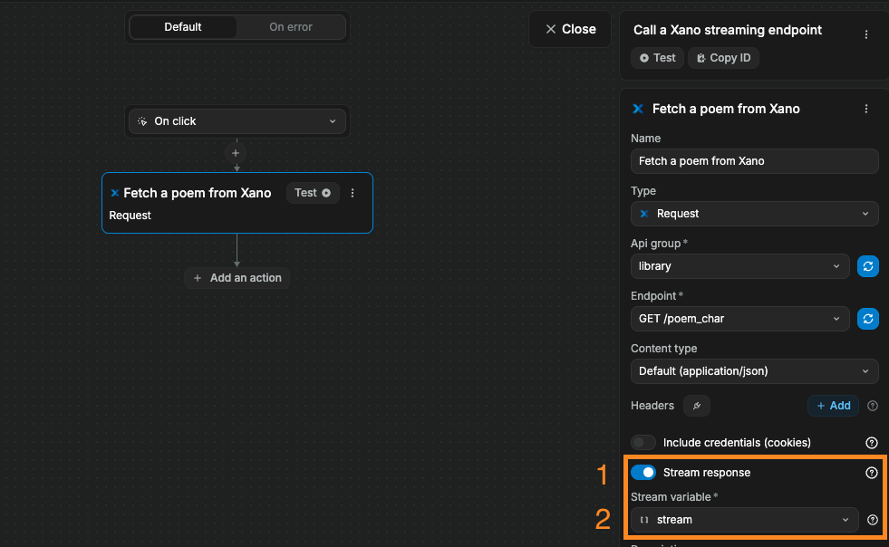Image resolution: width=889 pixels, height=547 pixels.
Task: Open three-dot menu on Fetch a poem node
Action: [353, 193]
